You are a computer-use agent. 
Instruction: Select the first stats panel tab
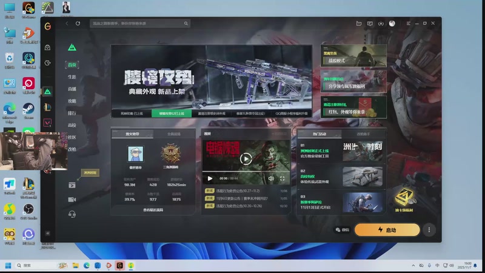click(132, 134)
